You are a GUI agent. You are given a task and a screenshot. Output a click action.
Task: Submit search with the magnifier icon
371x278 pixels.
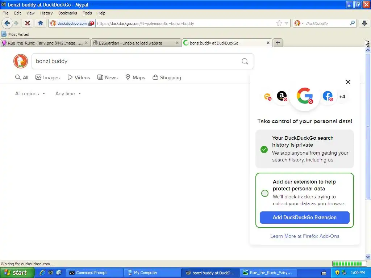coord(245,62)
